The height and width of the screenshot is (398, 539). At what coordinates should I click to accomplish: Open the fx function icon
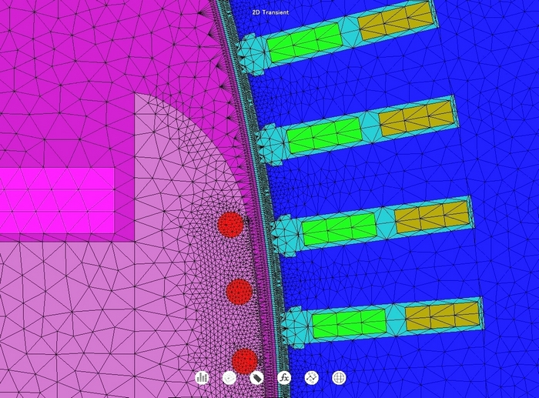tap(284, 377)
